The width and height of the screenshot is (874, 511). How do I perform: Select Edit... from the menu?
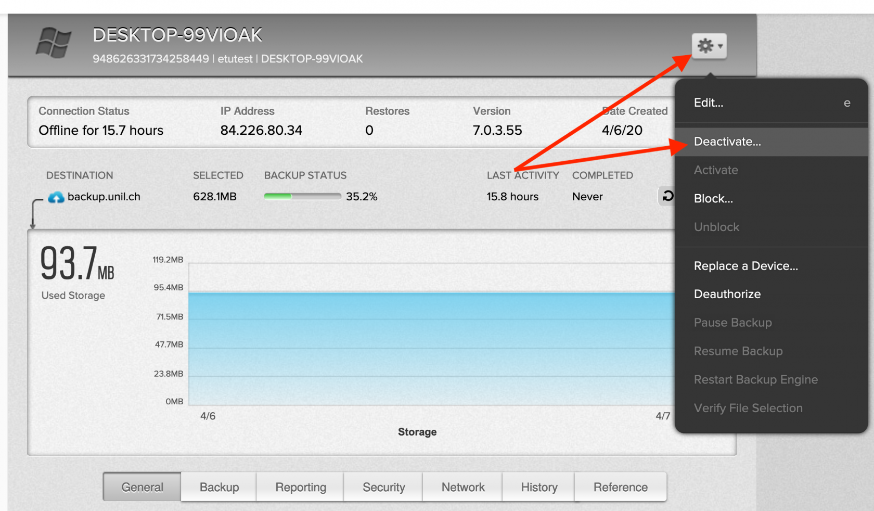708,103
